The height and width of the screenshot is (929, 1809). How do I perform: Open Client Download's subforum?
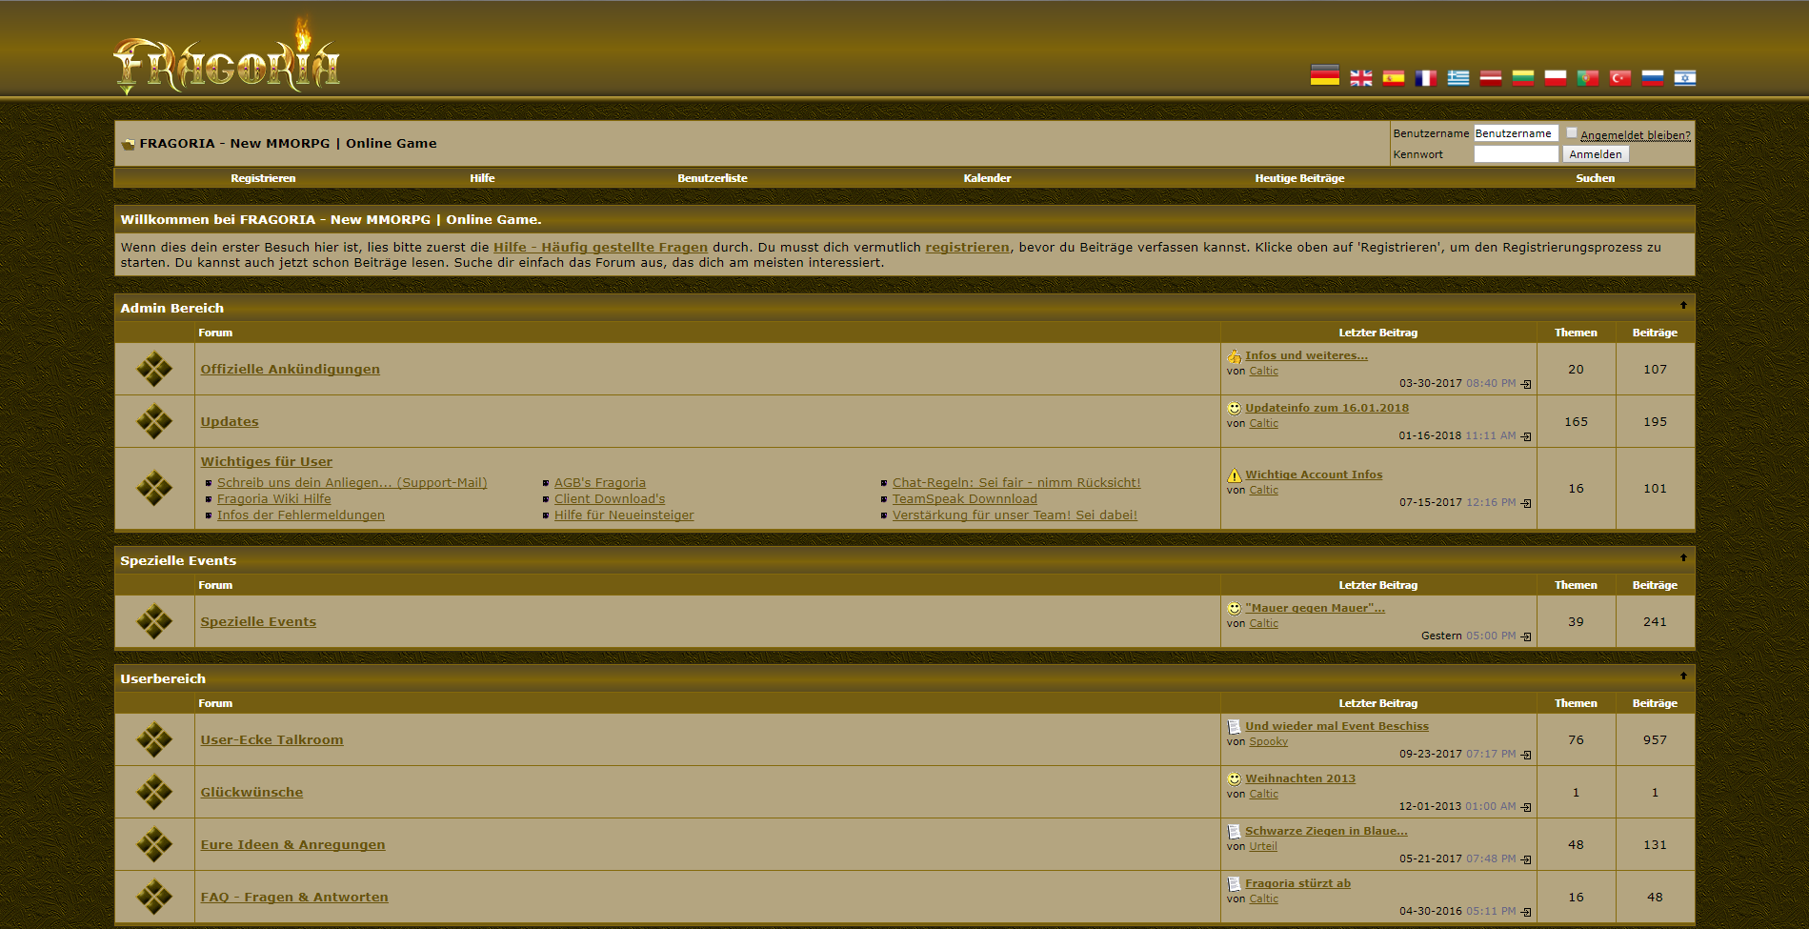610,499
